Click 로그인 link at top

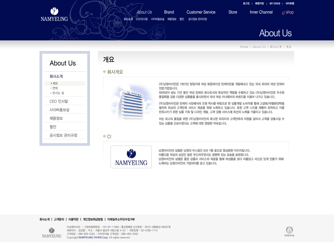246,3
